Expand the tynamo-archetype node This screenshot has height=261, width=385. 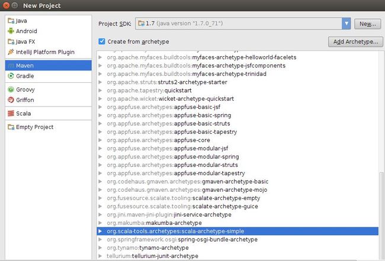100,248
